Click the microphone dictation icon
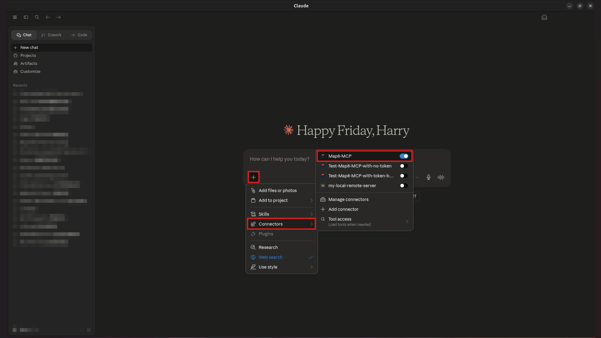The height and width of the screenshot is (338, 601). click(428, 177)
